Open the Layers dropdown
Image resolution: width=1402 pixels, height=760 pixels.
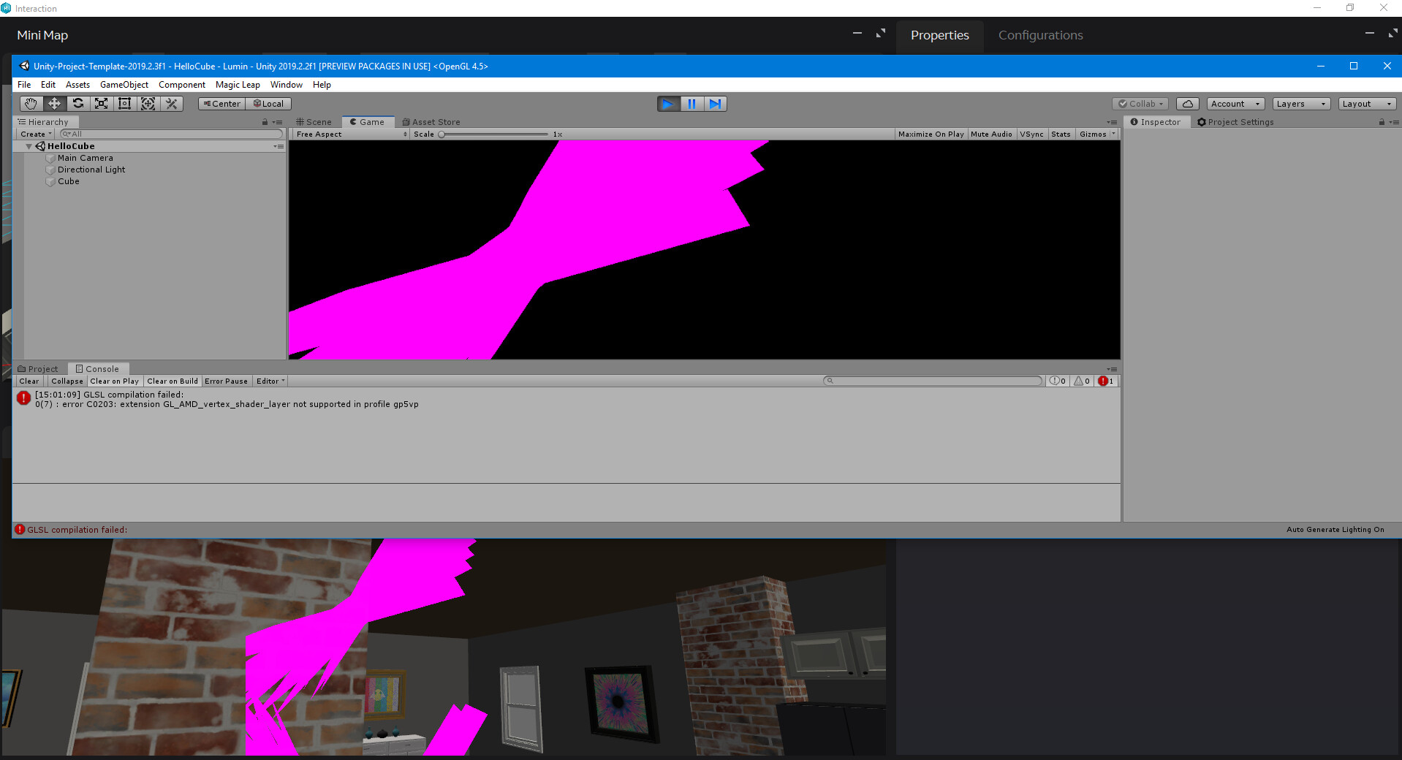click(x=1300, y=103)
